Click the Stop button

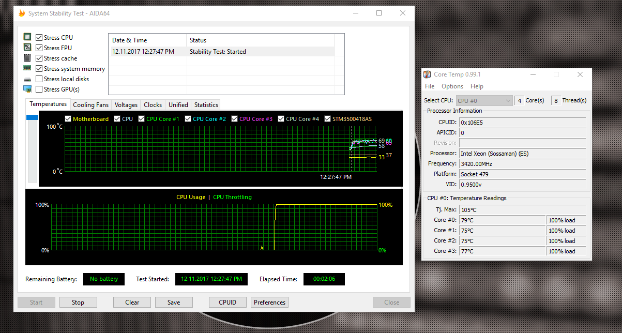pyautogui.click(x=78, y=302)
